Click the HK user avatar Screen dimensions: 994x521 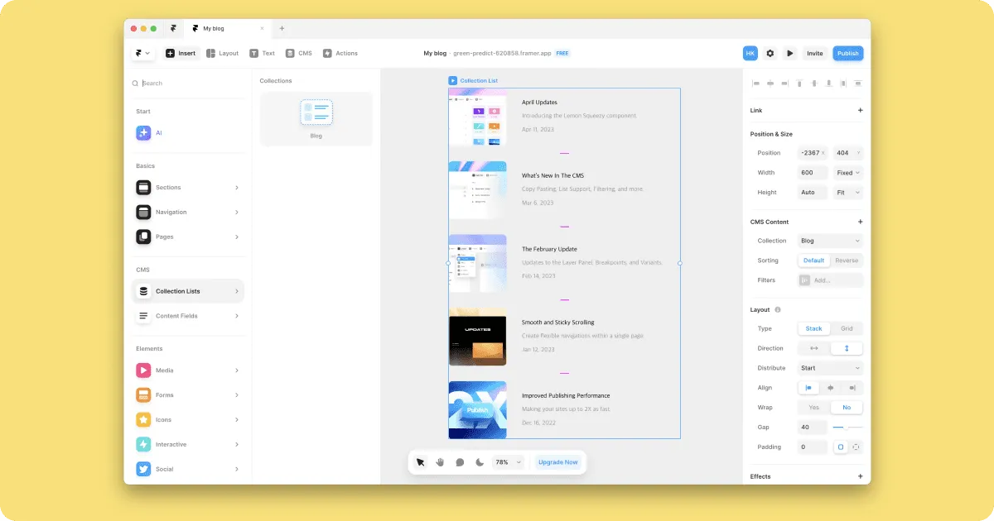pyautogui.click(x=750, y=53)
